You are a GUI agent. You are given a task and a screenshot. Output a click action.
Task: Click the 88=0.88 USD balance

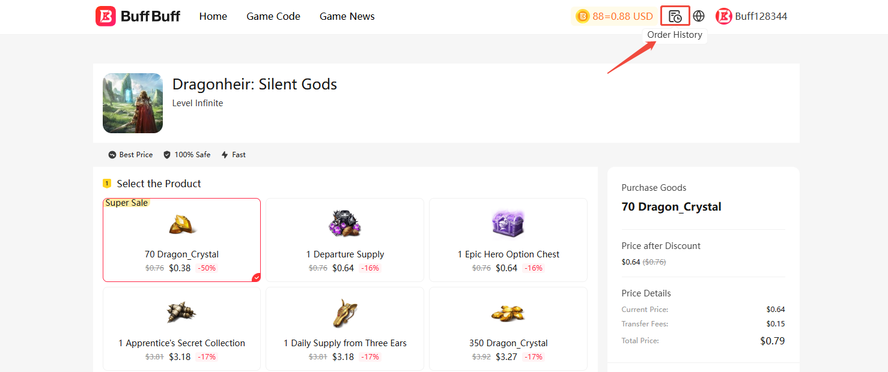click(622, 16)
